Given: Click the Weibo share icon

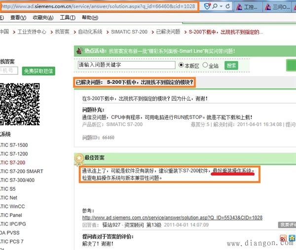Looking at the screenshot, I should click(283, 239).
